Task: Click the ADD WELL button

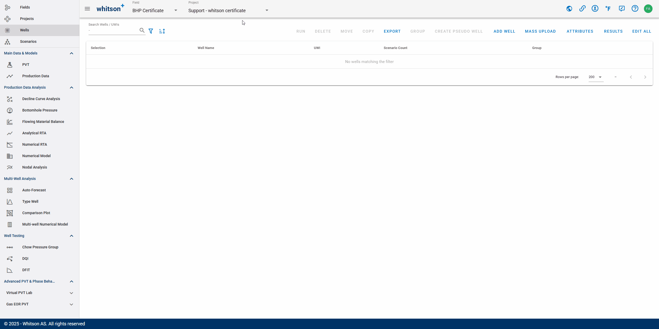Action: pos(504,31)
